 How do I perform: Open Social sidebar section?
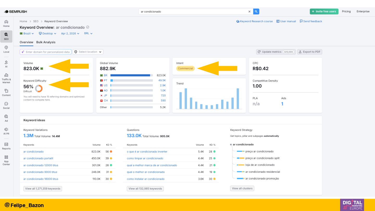pyautogui.click(x=6, y=105)
